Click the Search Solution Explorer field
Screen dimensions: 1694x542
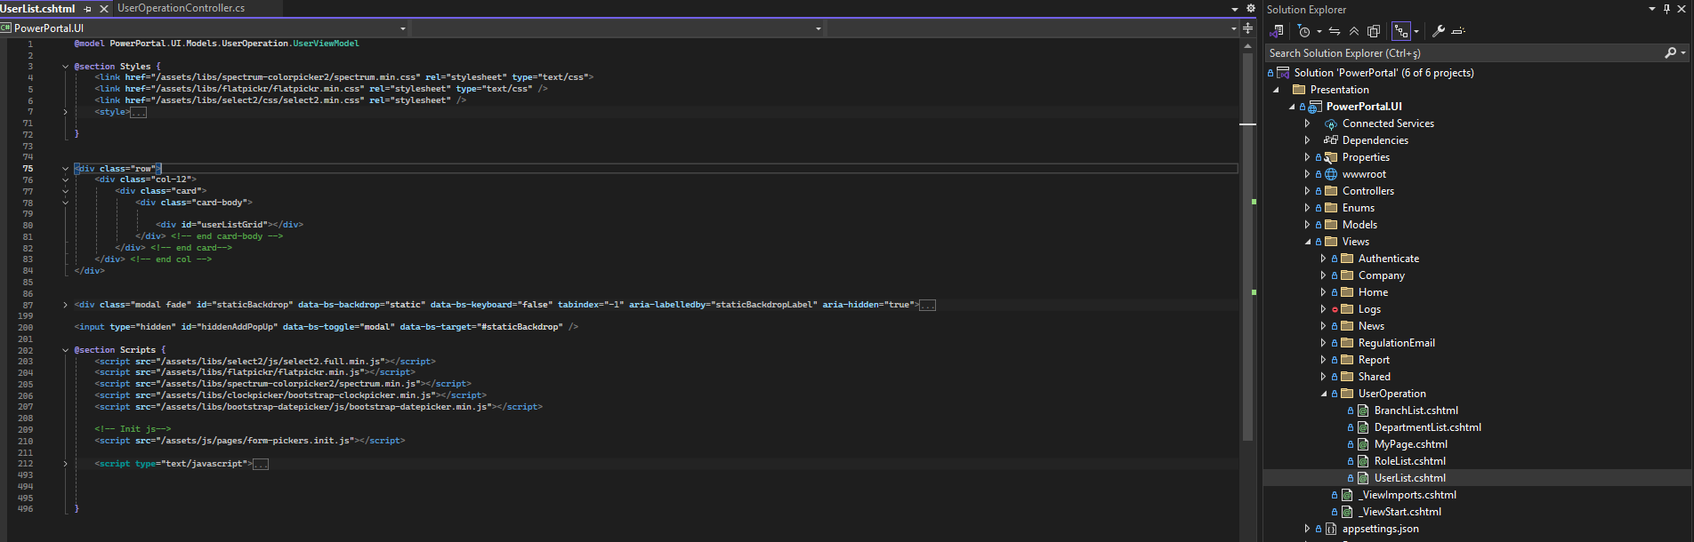pyautogui.click(x=1459, y=53)
